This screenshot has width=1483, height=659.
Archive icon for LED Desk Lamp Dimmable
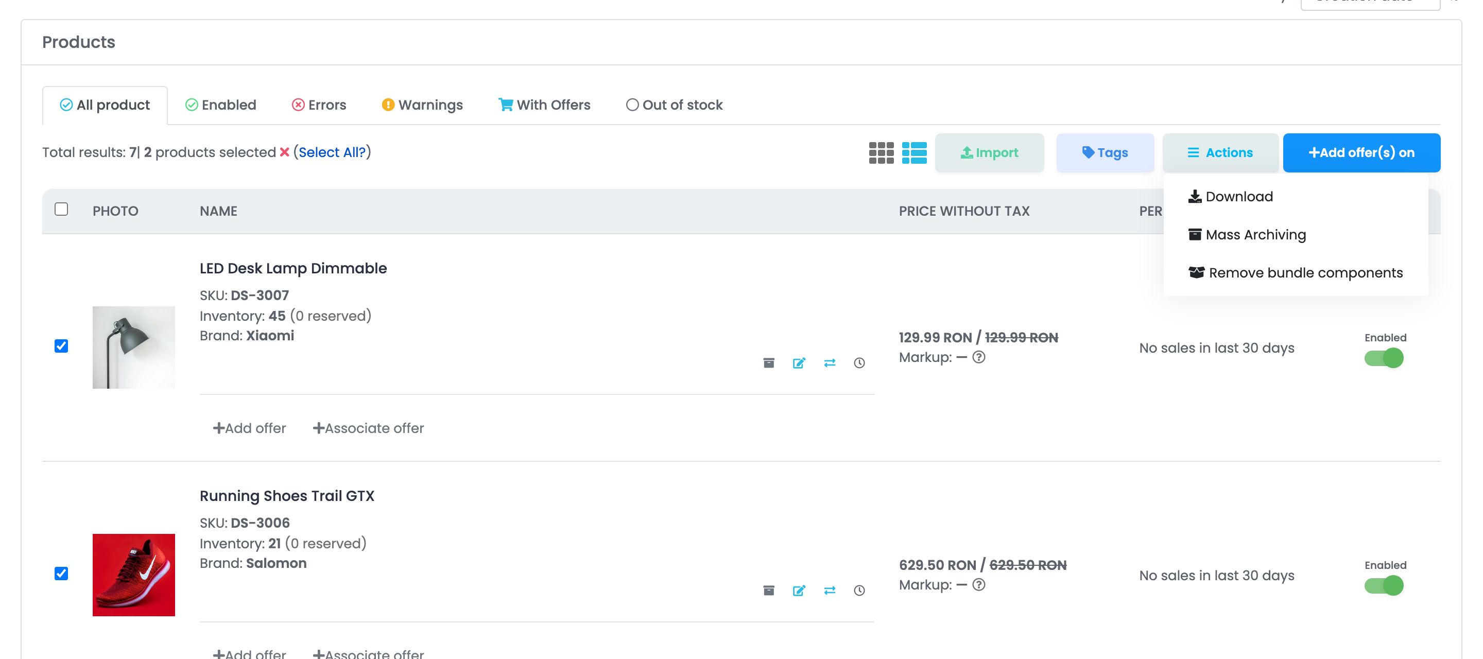pyautogui.click(x=769, y=362)
